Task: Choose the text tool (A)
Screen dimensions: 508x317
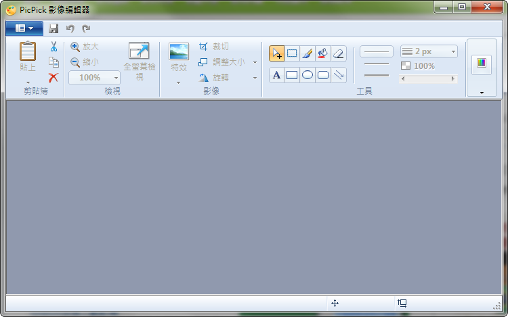Action: tap(276, 75)
